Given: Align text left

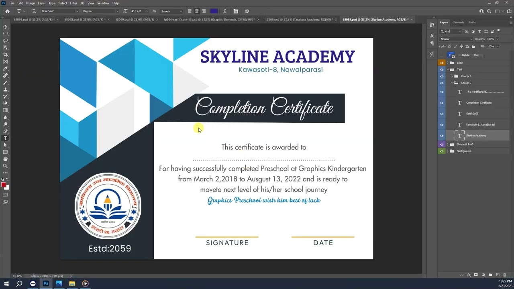Looking at the screenshot, I should click(190, 11).
